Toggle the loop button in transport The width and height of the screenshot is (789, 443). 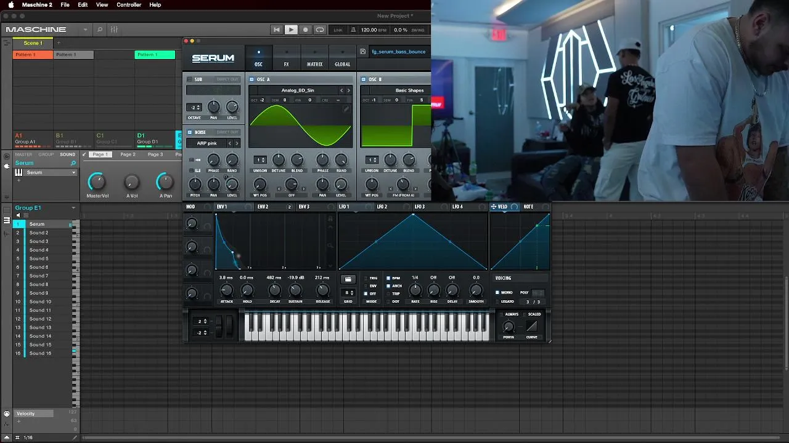tap(319, 30)
